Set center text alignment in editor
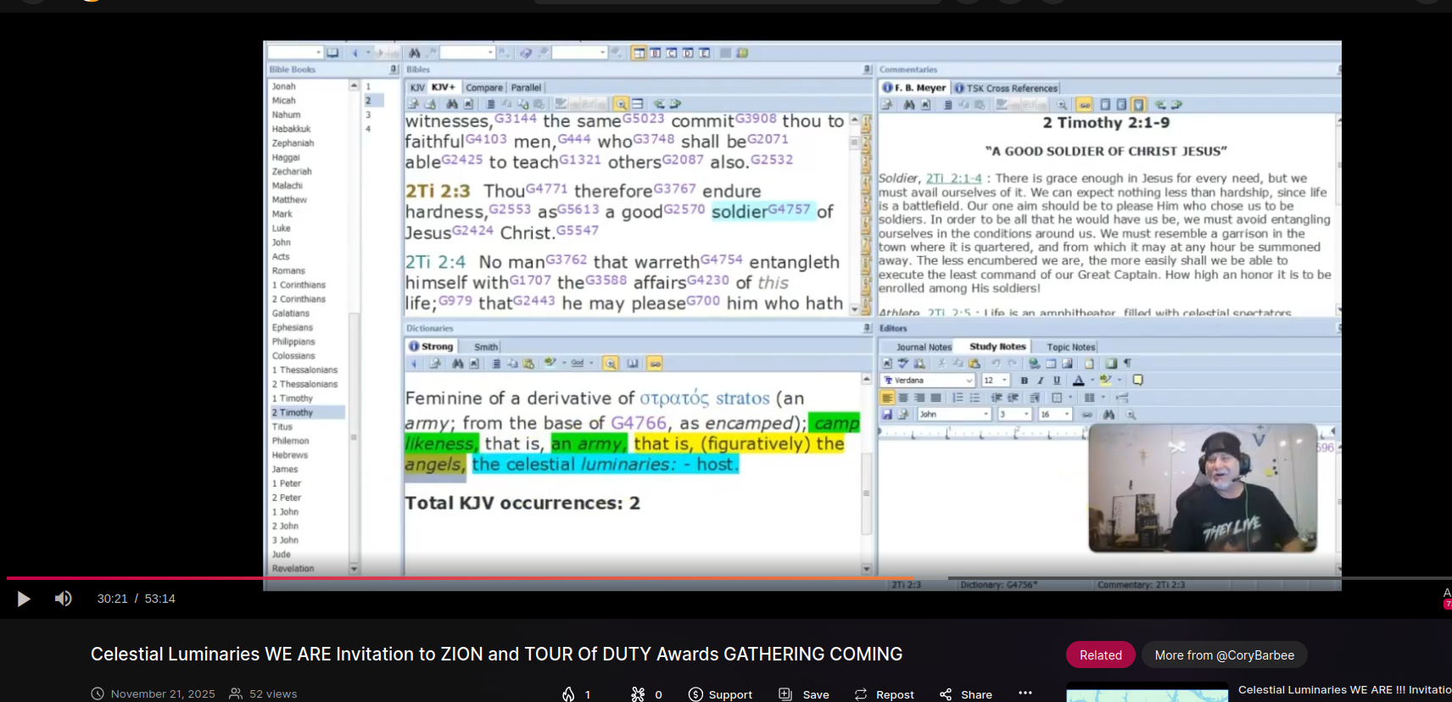Image resolution: width=1452 pixels, height=702 pixels. click(903, 398)
